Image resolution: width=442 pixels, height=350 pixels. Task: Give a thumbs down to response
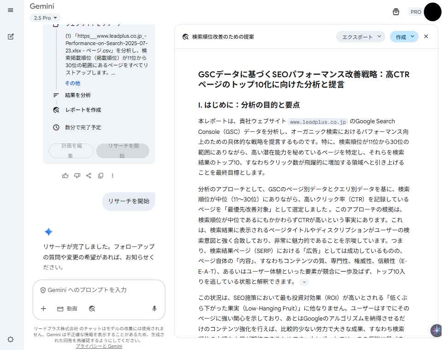click(x=77, y=176)
